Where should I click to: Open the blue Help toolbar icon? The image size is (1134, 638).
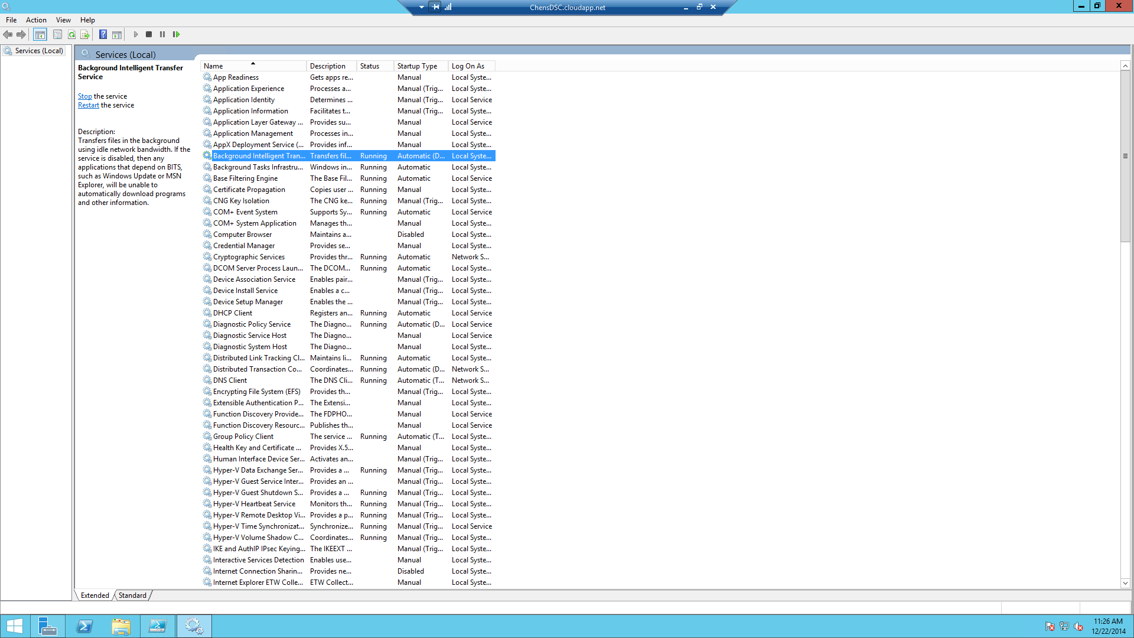point(103,35)
